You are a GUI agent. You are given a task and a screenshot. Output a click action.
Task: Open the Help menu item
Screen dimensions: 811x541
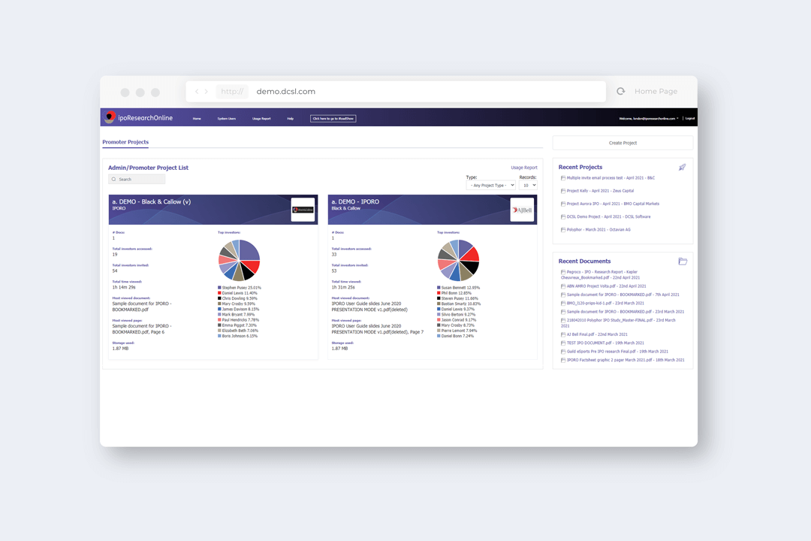(290, 119)
